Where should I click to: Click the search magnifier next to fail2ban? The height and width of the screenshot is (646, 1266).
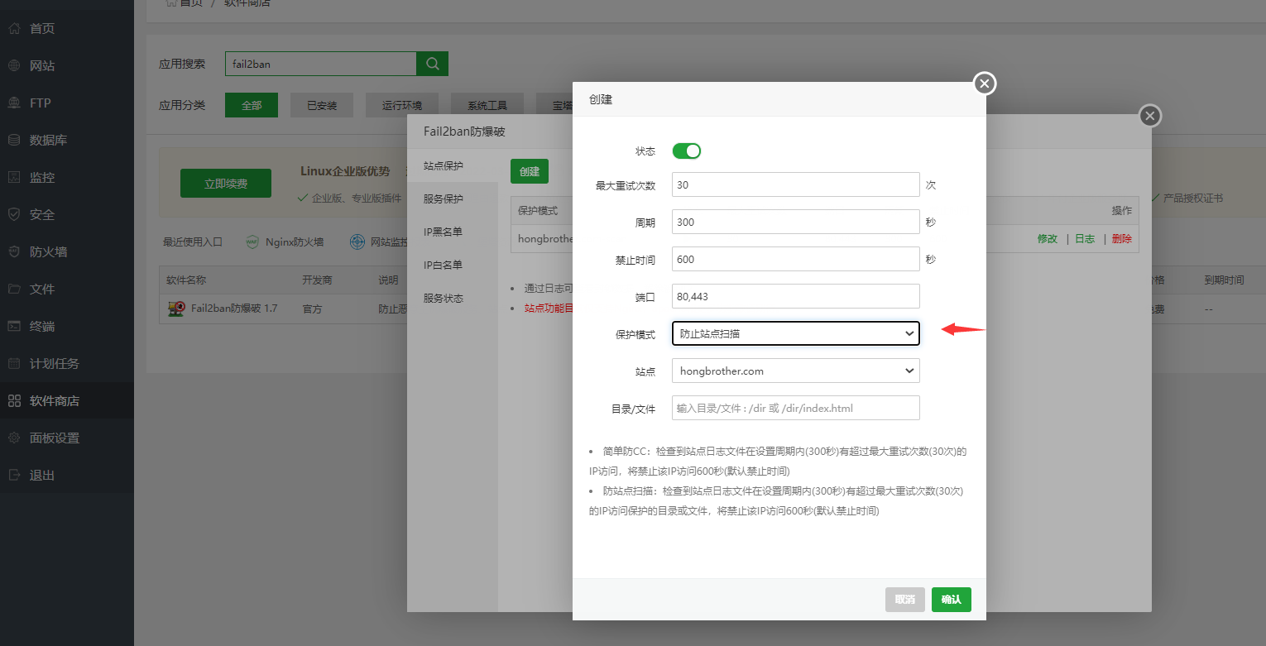pos(431,63)
